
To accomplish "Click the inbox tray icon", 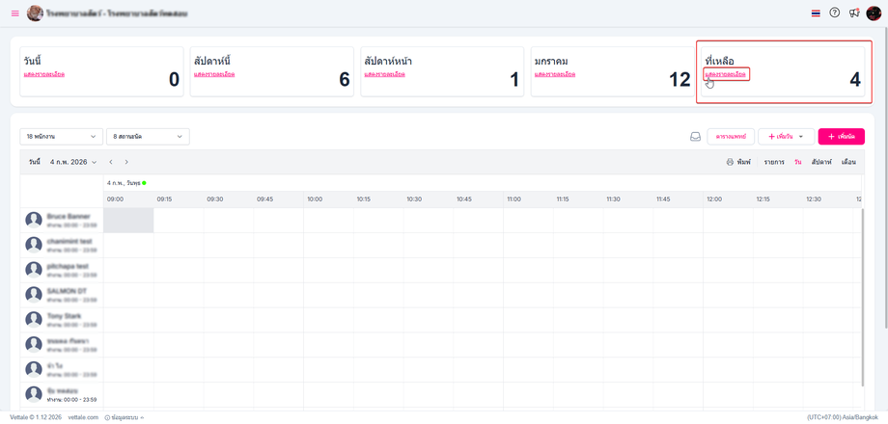I will pyautogui.click(x=695, y=137).
